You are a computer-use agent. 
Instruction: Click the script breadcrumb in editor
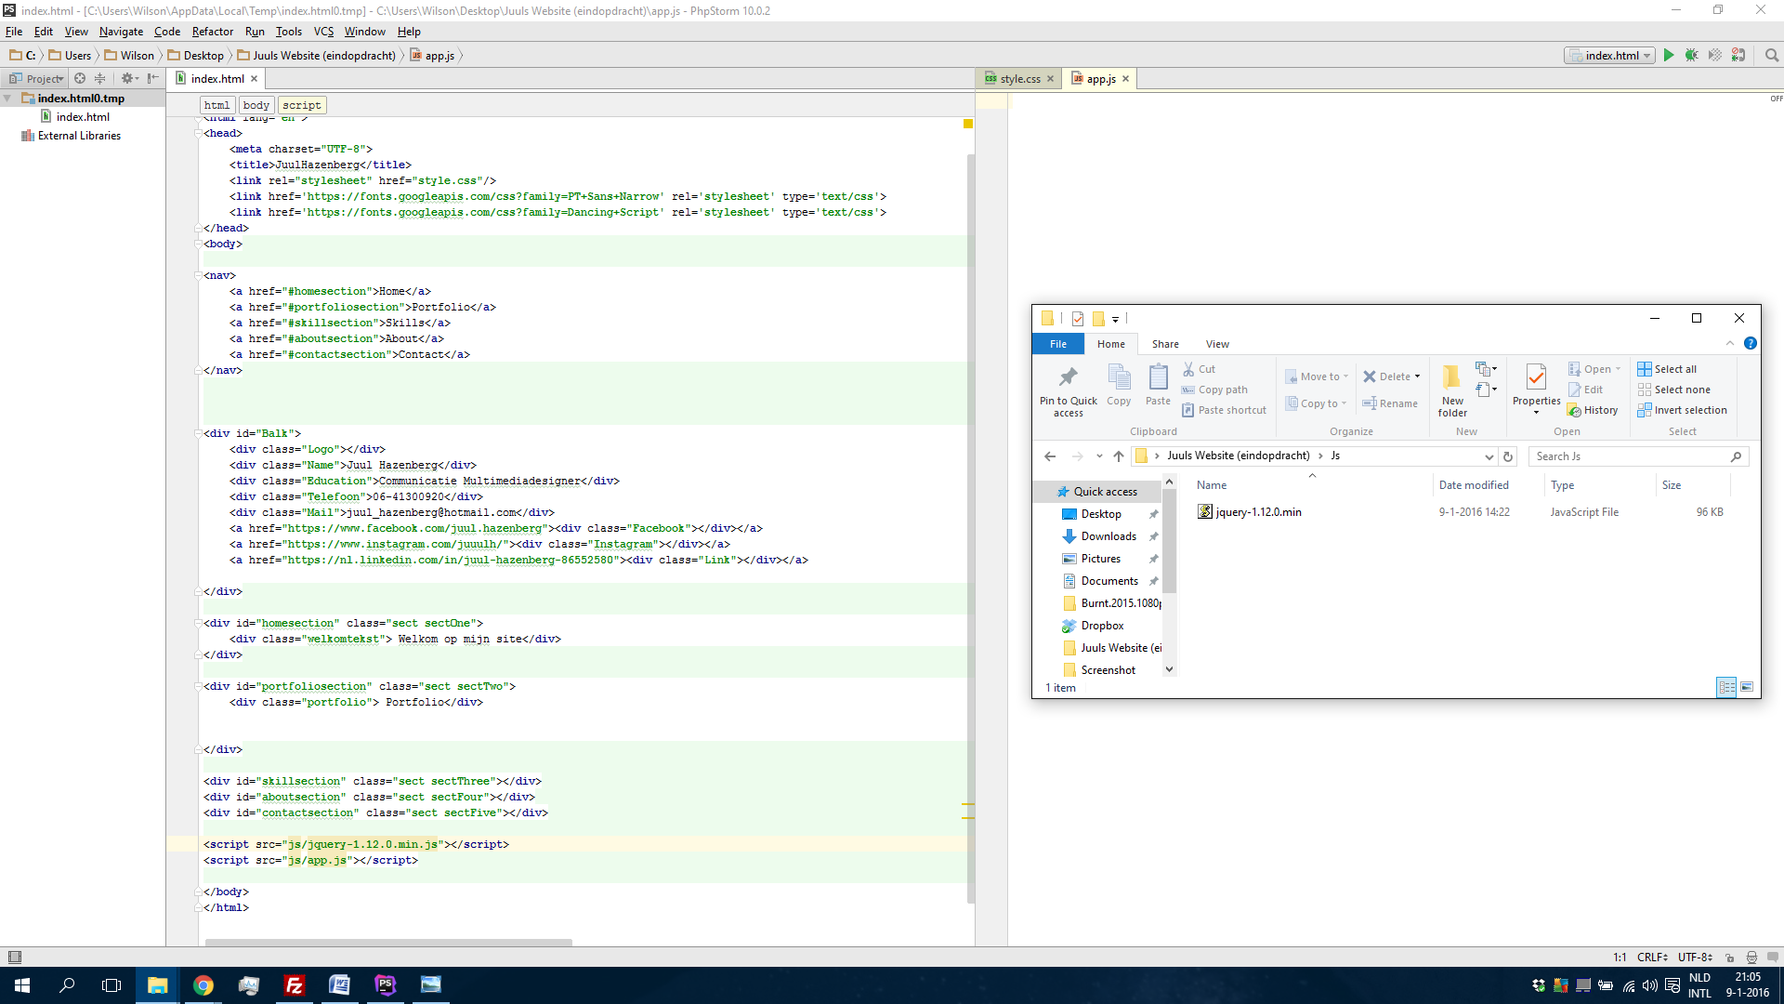301,105
